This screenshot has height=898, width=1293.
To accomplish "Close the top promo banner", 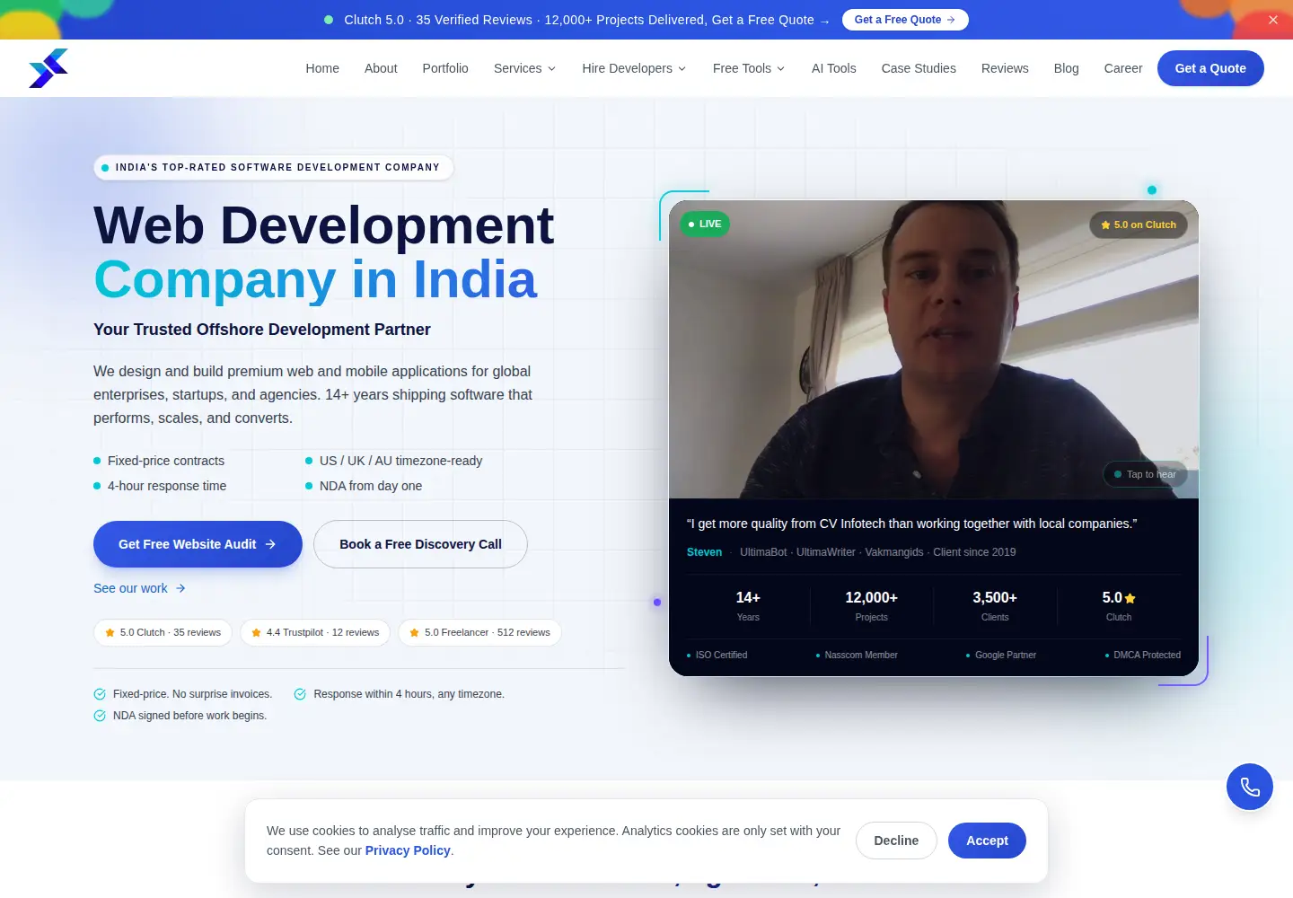I will 1273,20.
